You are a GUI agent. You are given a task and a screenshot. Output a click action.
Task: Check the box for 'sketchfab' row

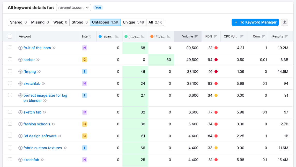pyautogui.click(x=10, y=83)
